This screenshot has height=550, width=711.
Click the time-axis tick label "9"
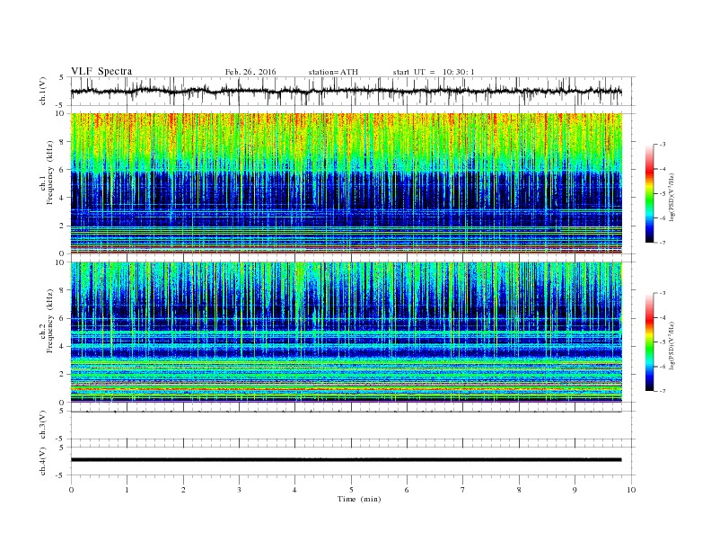[x=575, y=490]
